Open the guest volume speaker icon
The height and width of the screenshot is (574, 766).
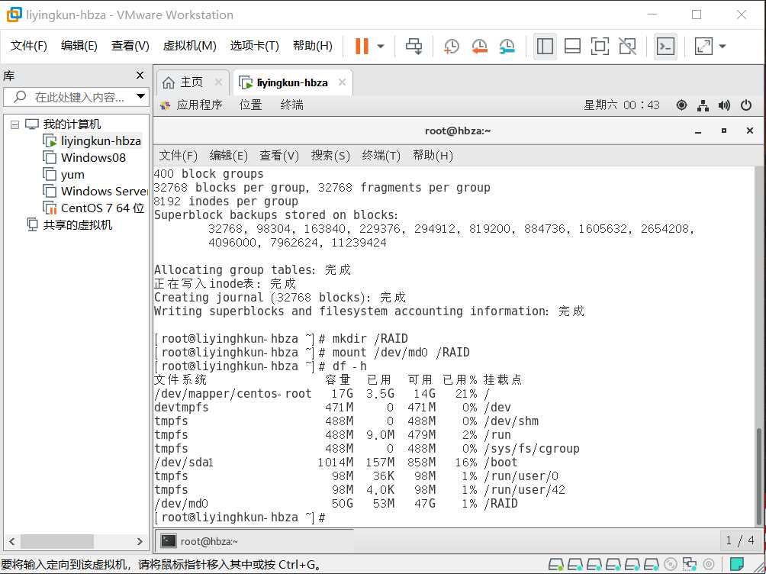click(725, 105)
